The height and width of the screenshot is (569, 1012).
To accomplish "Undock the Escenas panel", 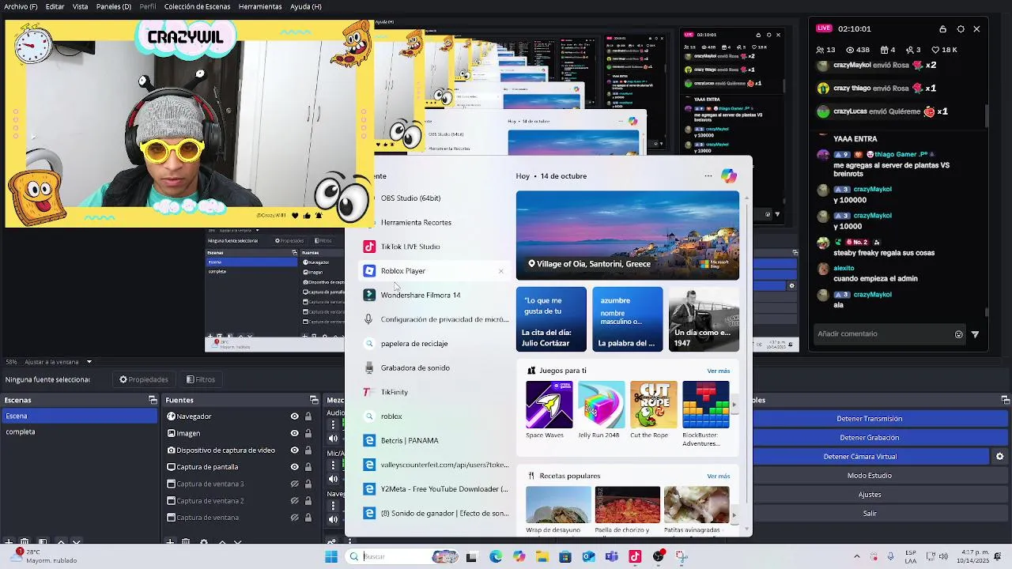I will [153, 401].
